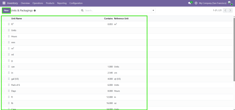Click the 16.000 contains value

(x=110, y=103)
